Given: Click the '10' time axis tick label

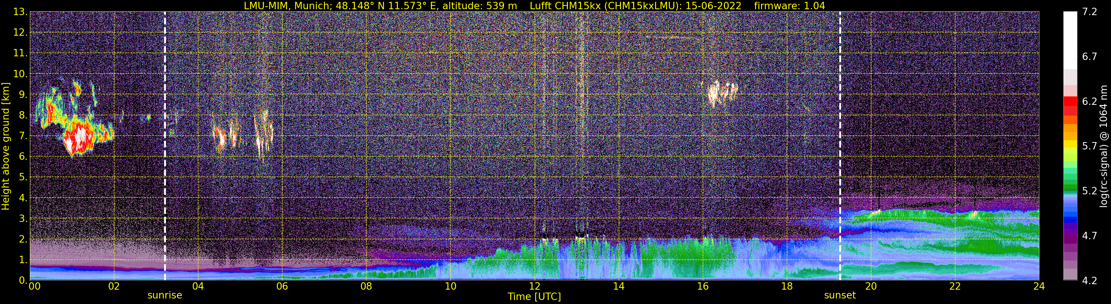Looking at the screenshot, I should (x=450, y=286).
